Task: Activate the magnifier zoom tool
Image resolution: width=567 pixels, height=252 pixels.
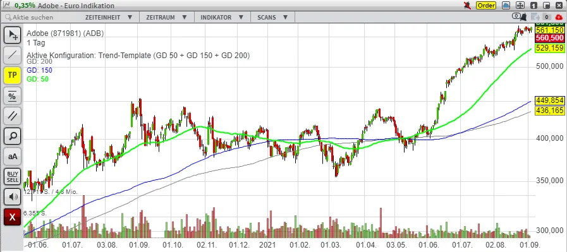Action: [12, 136]
